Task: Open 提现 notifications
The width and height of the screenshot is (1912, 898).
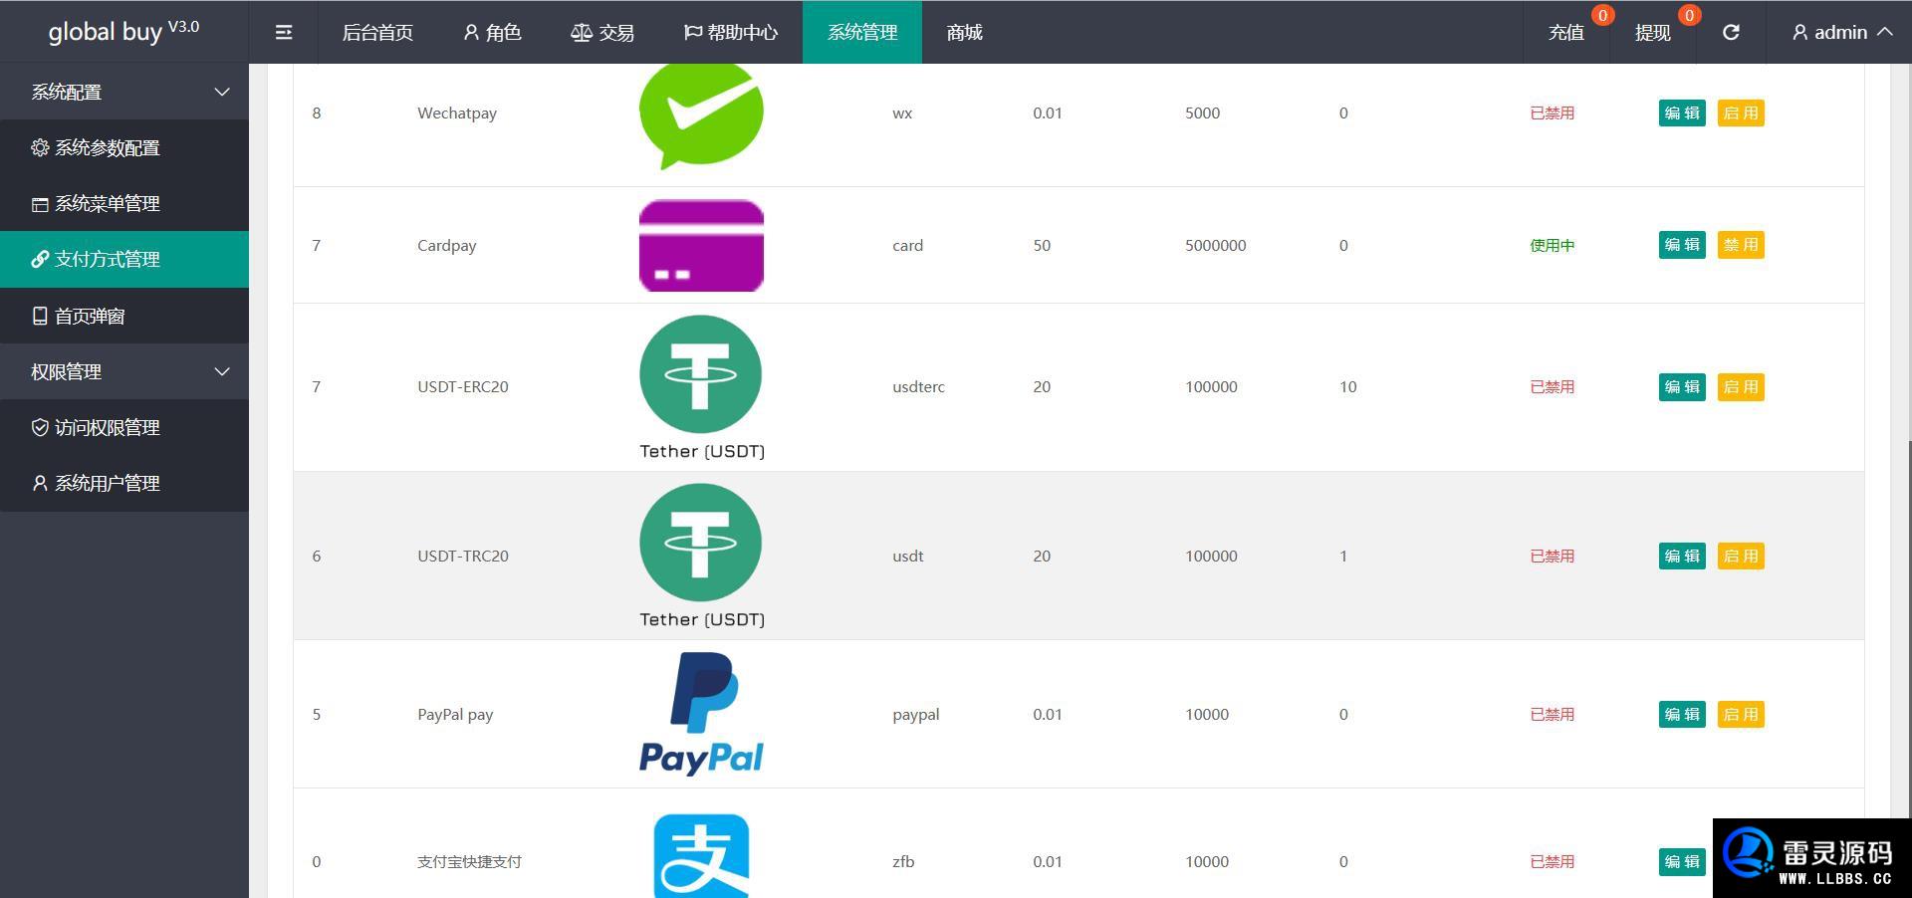Action: tap(1653, 32)
